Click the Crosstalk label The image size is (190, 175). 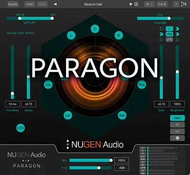point(160,23)
